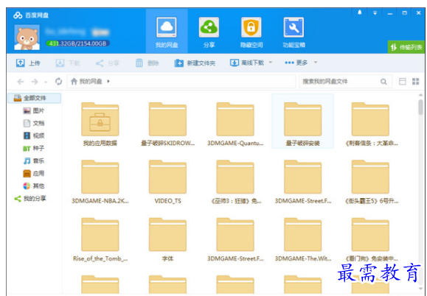The height and width of the screenshot is (296, 427).
Task: Switch to grid thumbnail view
Action: 415,81
